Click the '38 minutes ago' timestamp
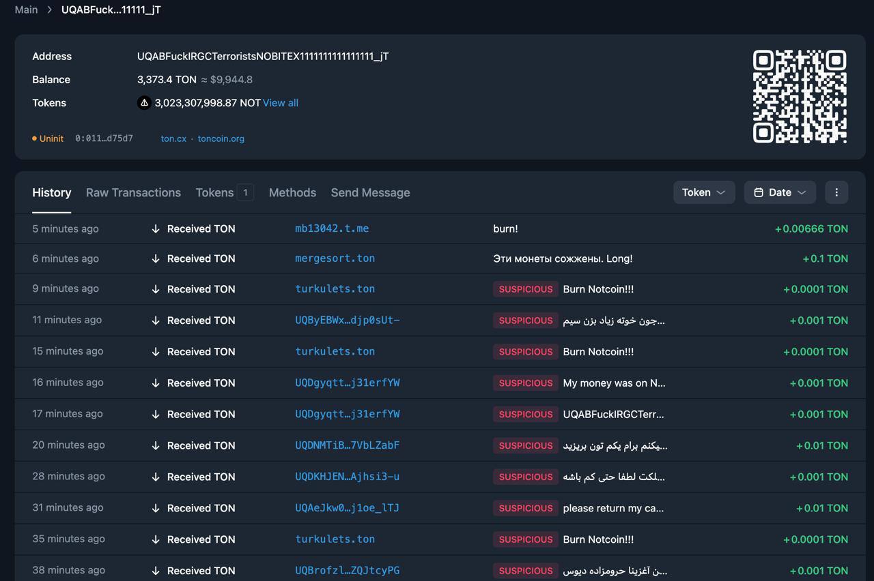The image size is (874, 581). click(x=68, y=571)
